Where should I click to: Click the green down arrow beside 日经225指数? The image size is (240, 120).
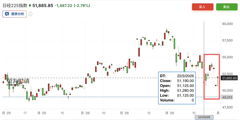[x=30, y=6]
